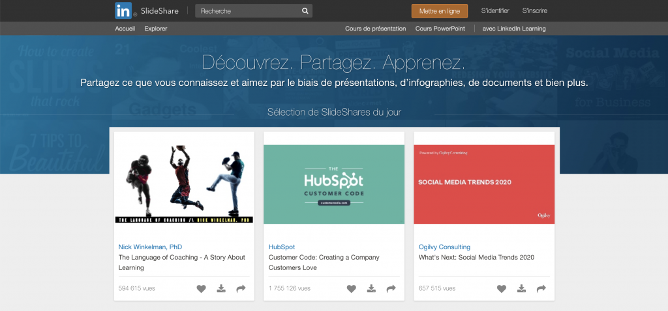Viewport: 668px width, 311px height.
Task: Share the HubSpot Customer Code presentation
Action: click(x=391, y=288)
